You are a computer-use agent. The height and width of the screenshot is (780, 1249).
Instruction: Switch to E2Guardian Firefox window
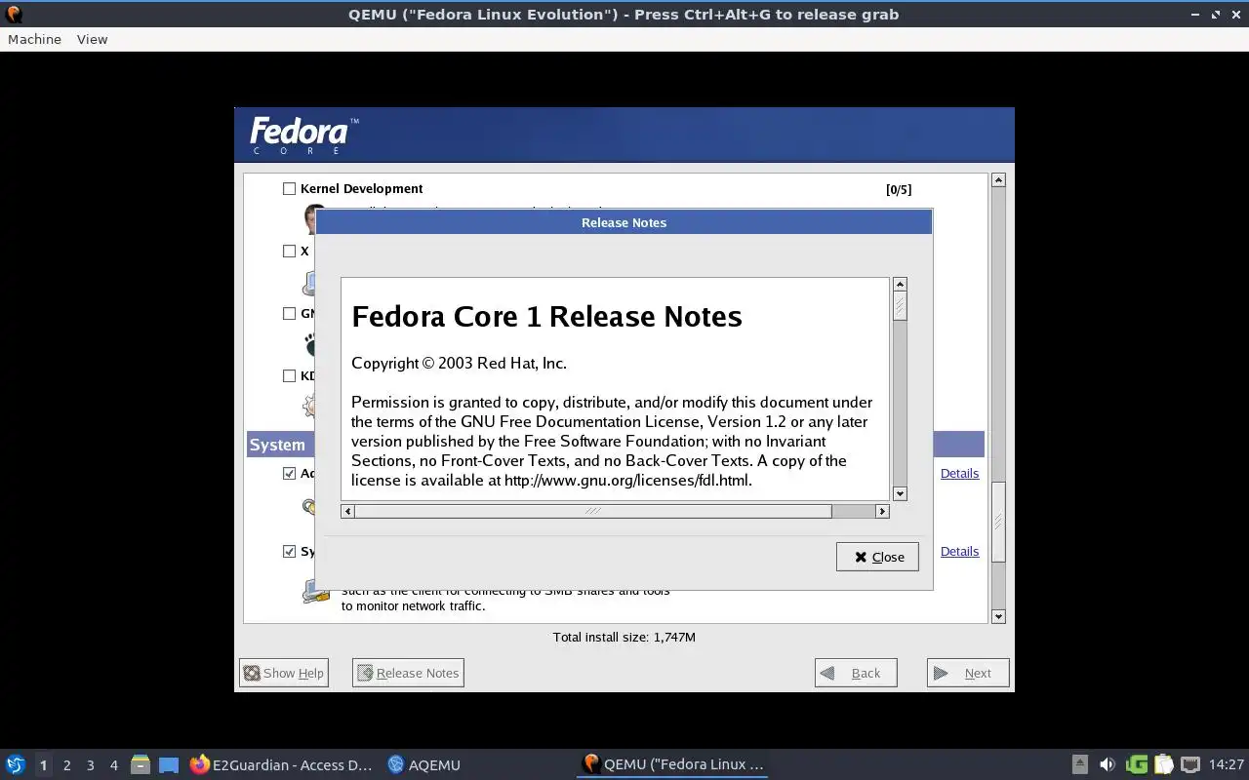point(281,764)
